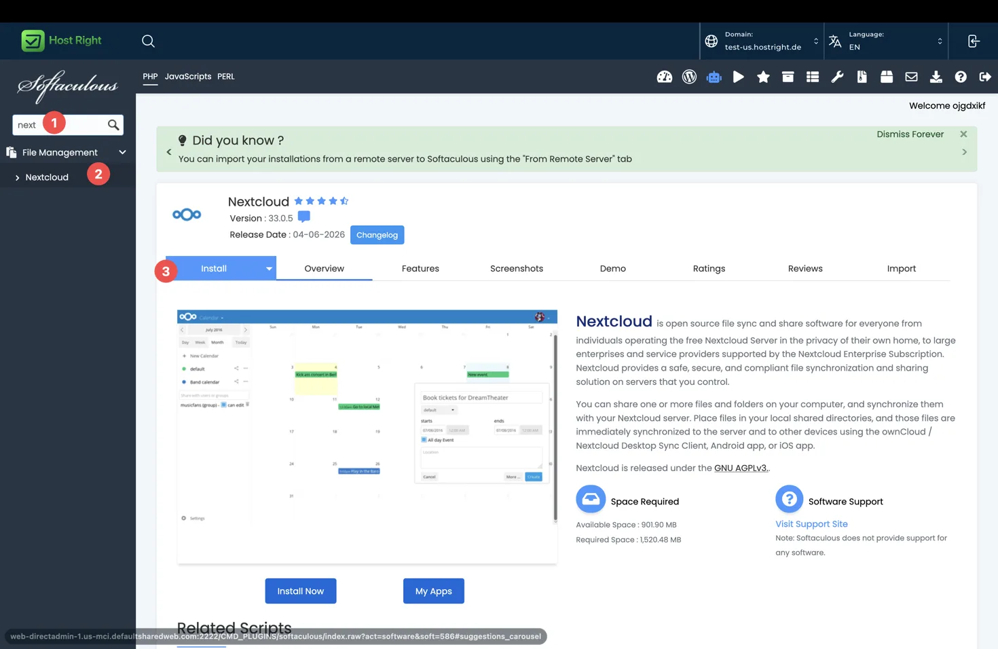Close the Did you know banner
998x649 pixels.
click(963, 134)
